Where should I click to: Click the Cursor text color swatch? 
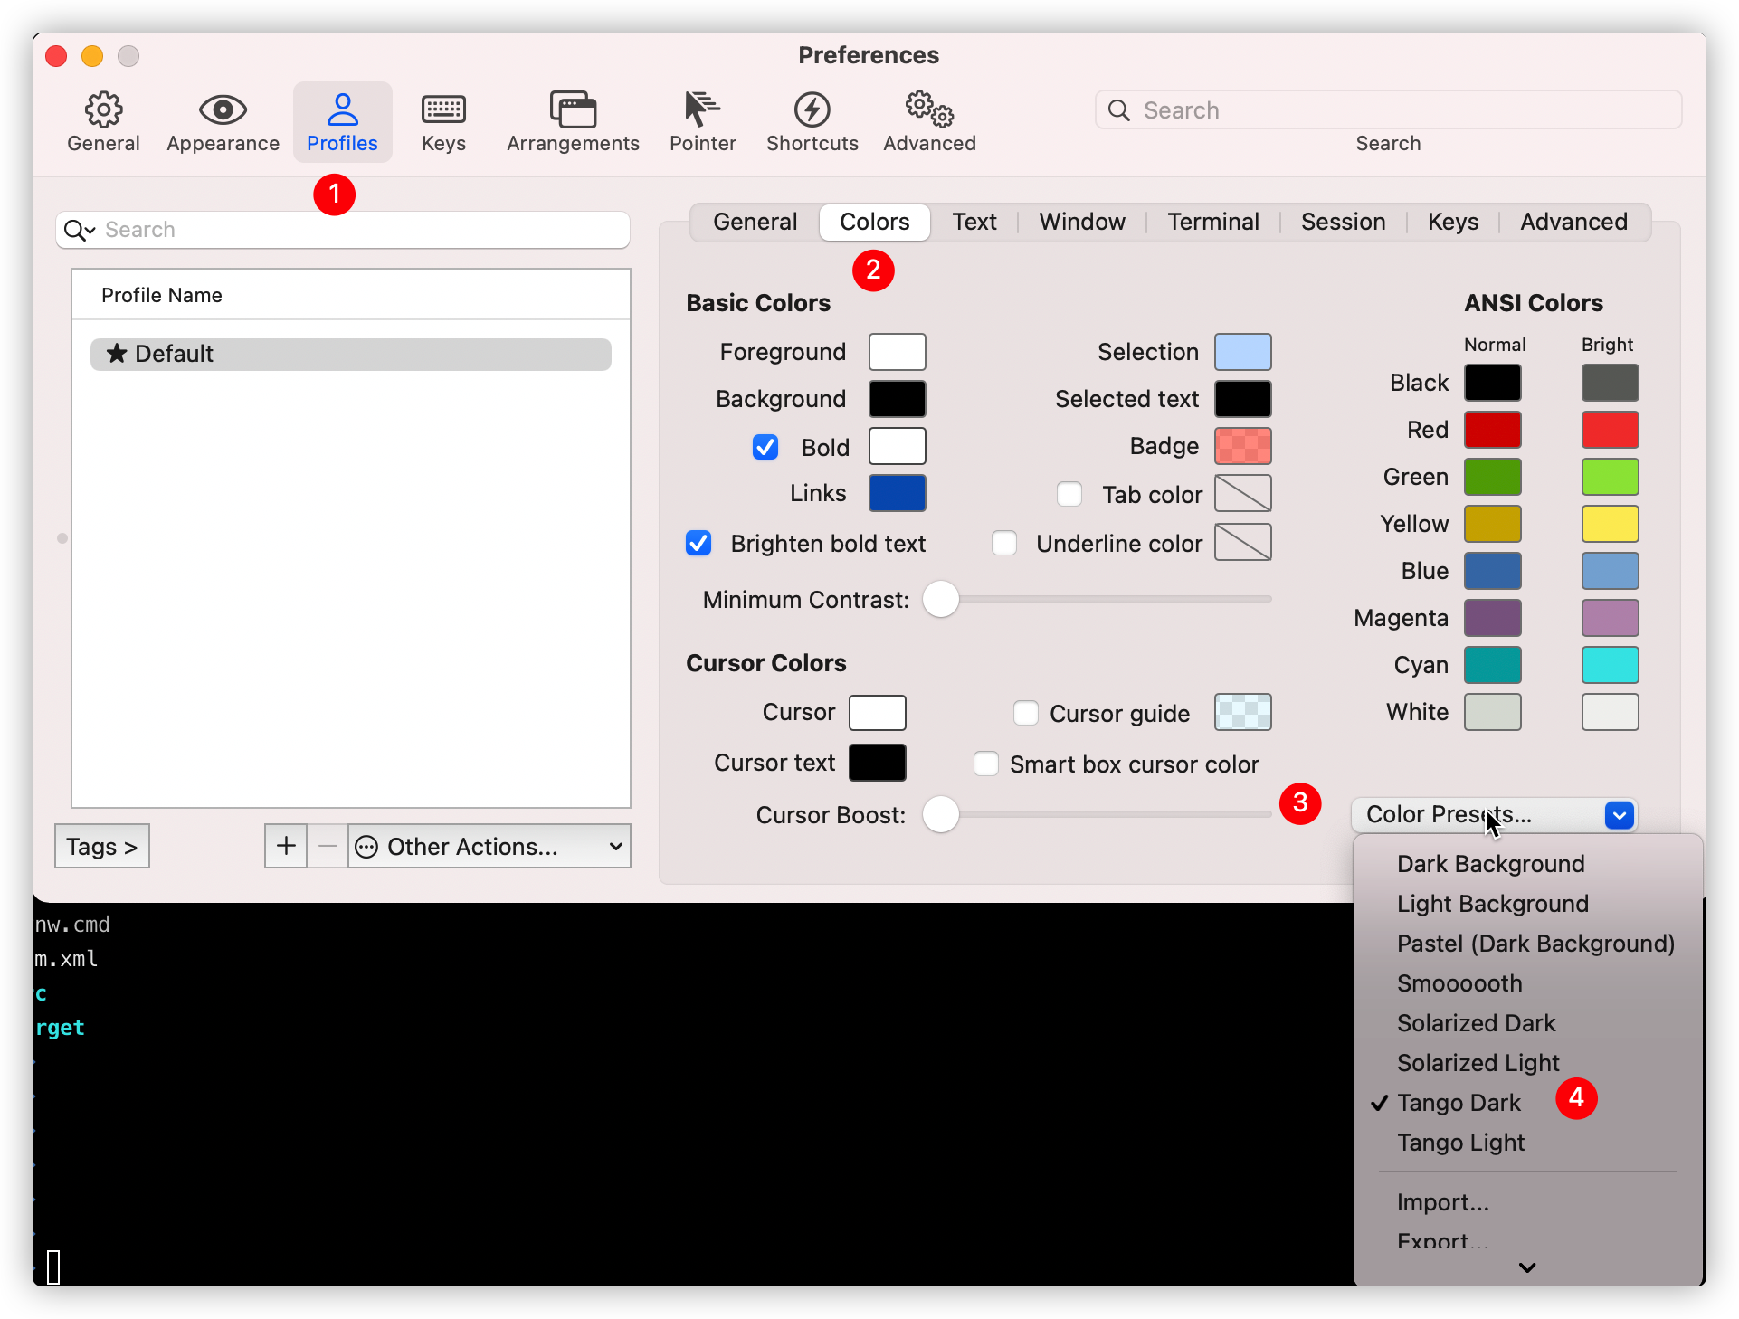tap(877, 763)
